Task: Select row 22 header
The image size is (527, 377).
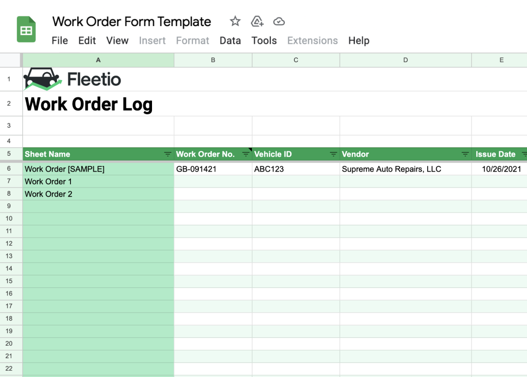Action: click(11, 369)
